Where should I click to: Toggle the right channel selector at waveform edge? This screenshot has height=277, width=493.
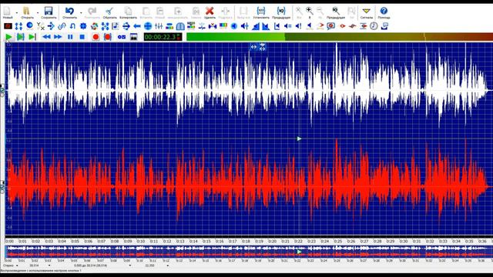2,187
